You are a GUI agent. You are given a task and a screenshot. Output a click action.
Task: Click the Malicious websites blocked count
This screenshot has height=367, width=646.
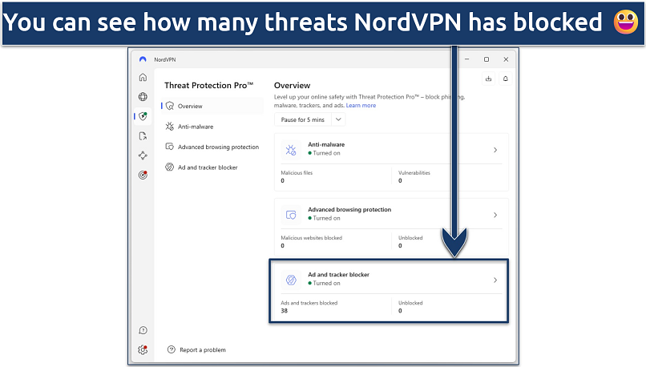coord(283,245)
